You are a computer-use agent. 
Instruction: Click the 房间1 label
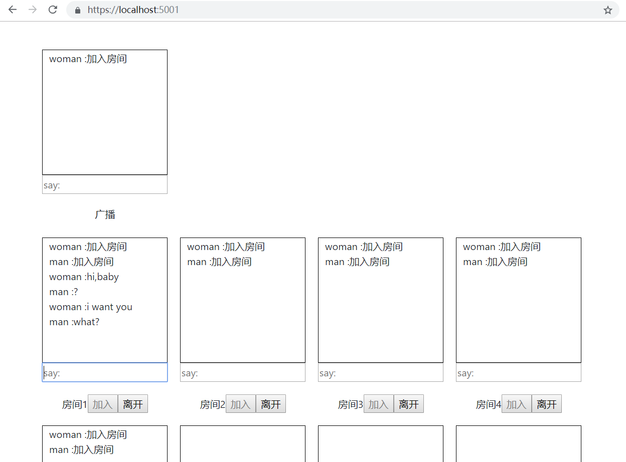click(x=75, y=404)
